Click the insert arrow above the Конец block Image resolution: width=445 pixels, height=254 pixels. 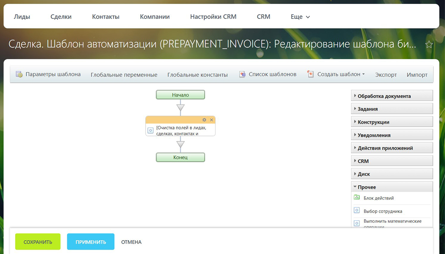point(180,144)
